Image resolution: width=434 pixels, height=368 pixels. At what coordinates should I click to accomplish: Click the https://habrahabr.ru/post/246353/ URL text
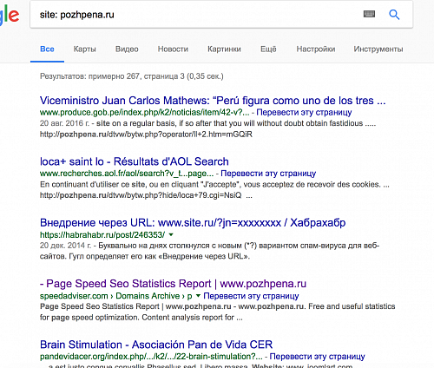102,234
